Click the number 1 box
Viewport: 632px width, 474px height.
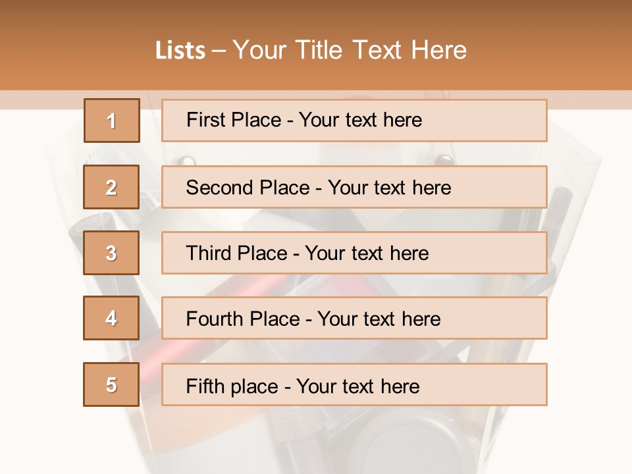[x=112, y=120]
